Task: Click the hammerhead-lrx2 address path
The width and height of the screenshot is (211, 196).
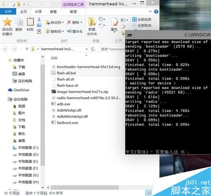Action: [x=57, y=49]
